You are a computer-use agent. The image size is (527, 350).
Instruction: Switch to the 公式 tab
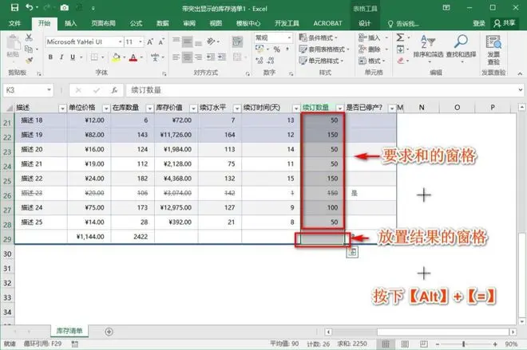pyautogui.click(x=136, y=23)
